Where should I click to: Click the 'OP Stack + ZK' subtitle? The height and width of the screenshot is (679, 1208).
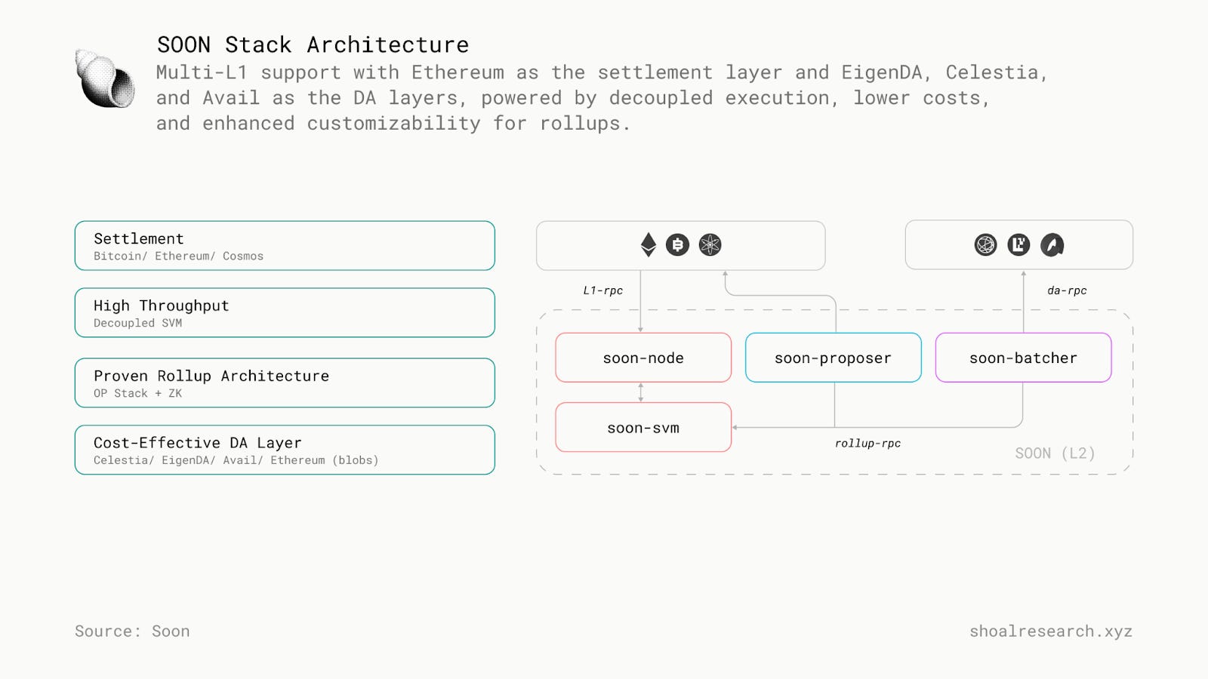click(x=137, y=393)
